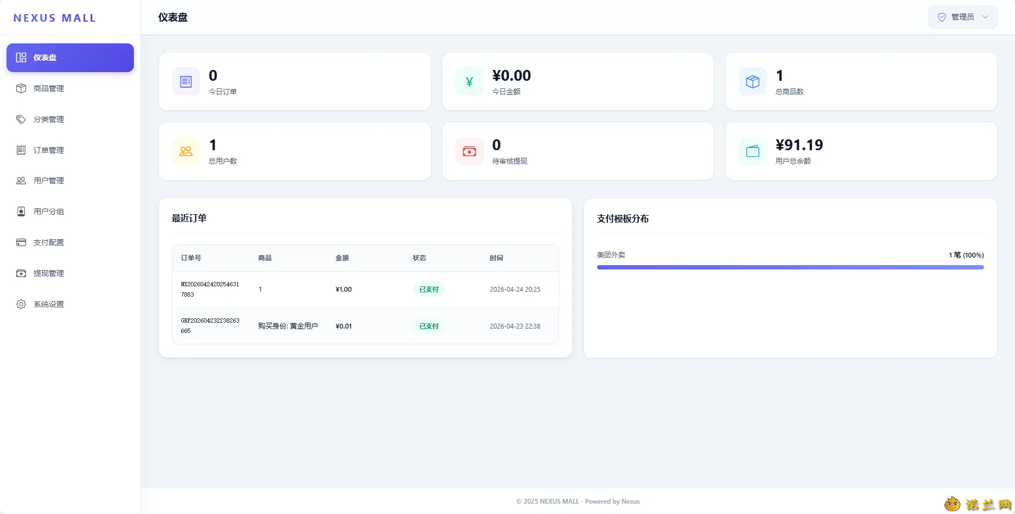
Task: Select 系统设置 menu entry
Action: (x=70, y=304)
